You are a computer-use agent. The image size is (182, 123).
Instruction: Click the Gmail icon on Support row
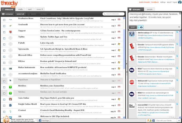point(119,32)
